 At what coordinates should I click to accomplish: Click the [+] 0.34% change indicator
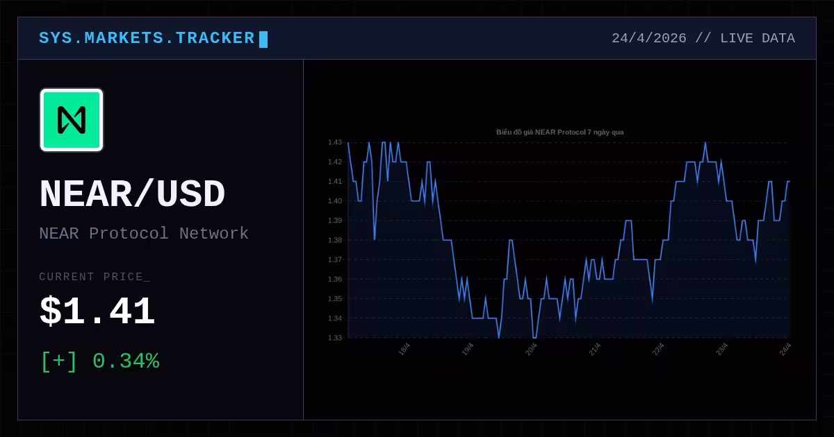(100, 361)
